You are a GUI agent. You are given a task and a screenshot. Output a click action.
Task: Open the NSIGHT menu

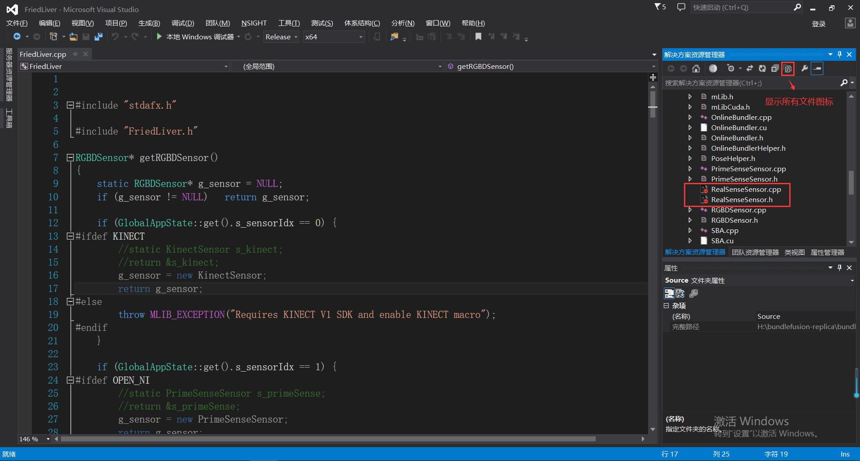[254, 23]
